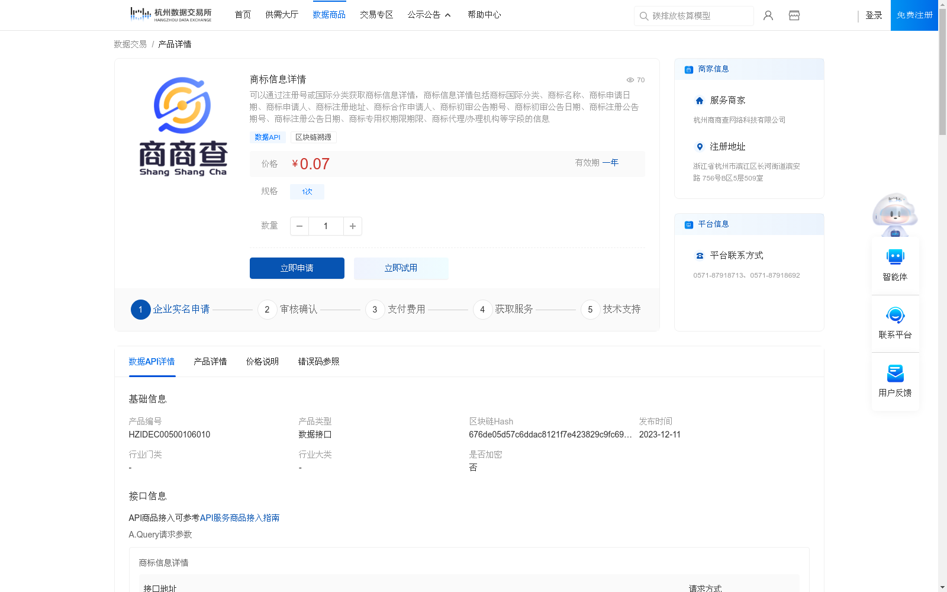Click step 1 企业实名申请
This screenshot has width=947, height=592.
pyautogui.click(x=170, y=310)
